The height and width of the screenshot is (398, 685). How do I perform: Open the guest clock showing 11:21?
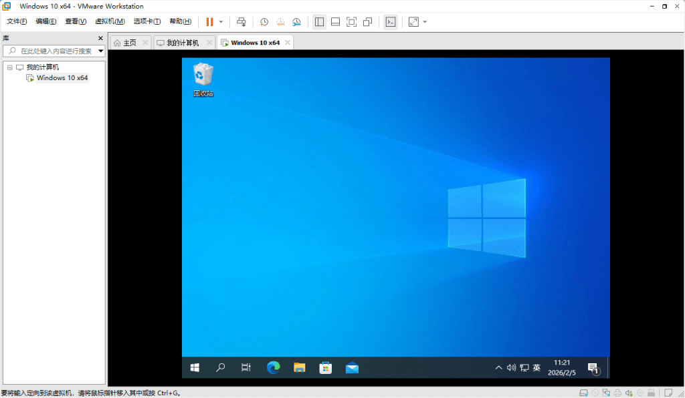click(x=562, y=368)
